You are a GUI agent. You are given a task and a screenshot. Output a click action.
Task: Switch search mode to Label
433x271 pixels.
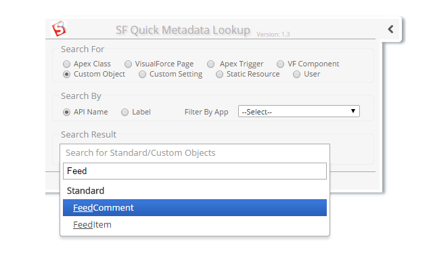[x=124, y=112]
